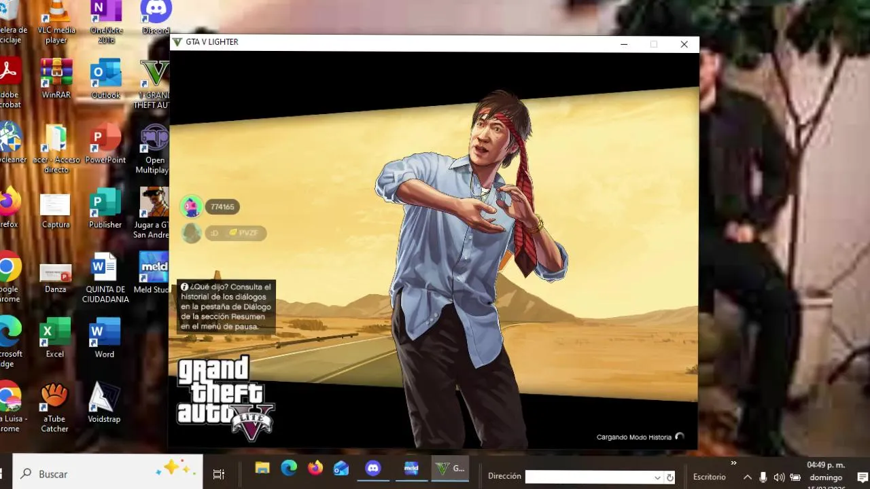Select the WinRAR desktop icon

pyautogui.click(x=56, y=79)
